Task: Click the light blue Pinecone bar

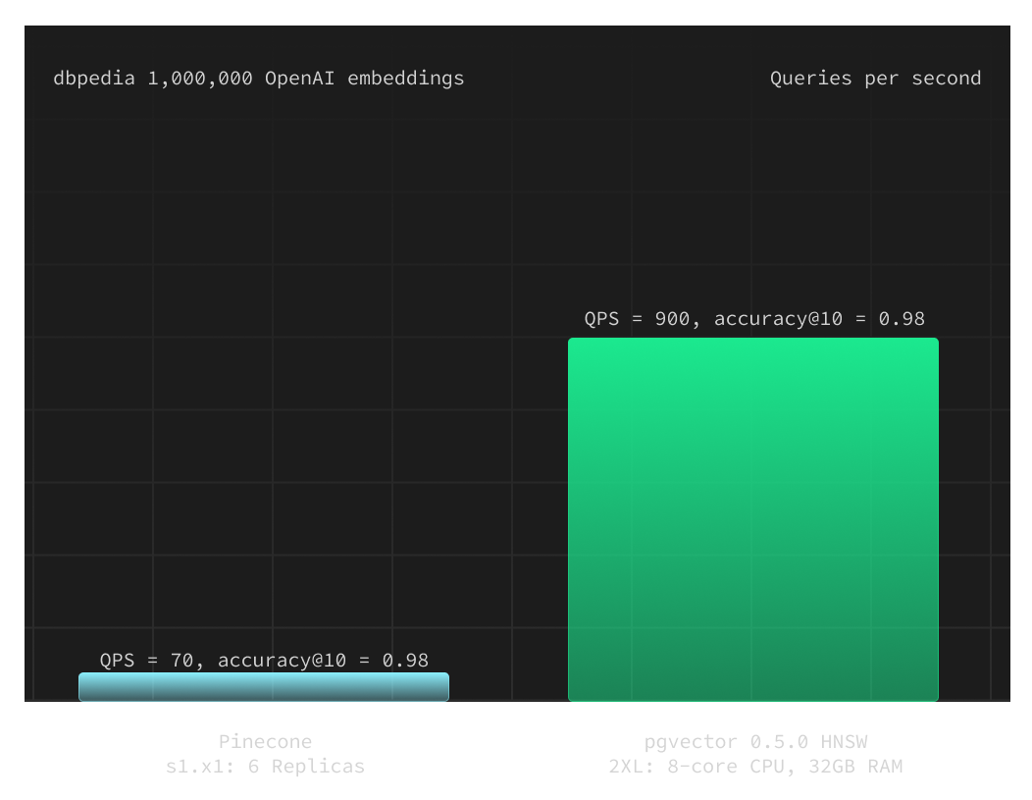Action: [x=263, y=687]
